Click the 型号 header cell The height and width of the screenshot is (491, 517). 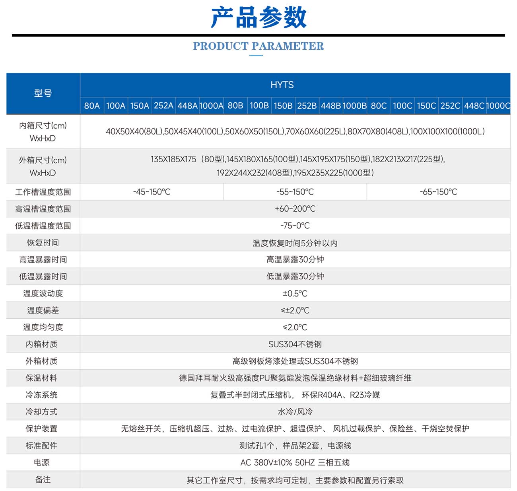[43, 94]
